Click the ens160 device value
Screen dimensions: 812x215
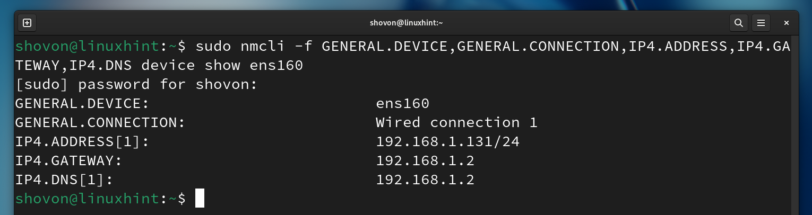[402, 103]
